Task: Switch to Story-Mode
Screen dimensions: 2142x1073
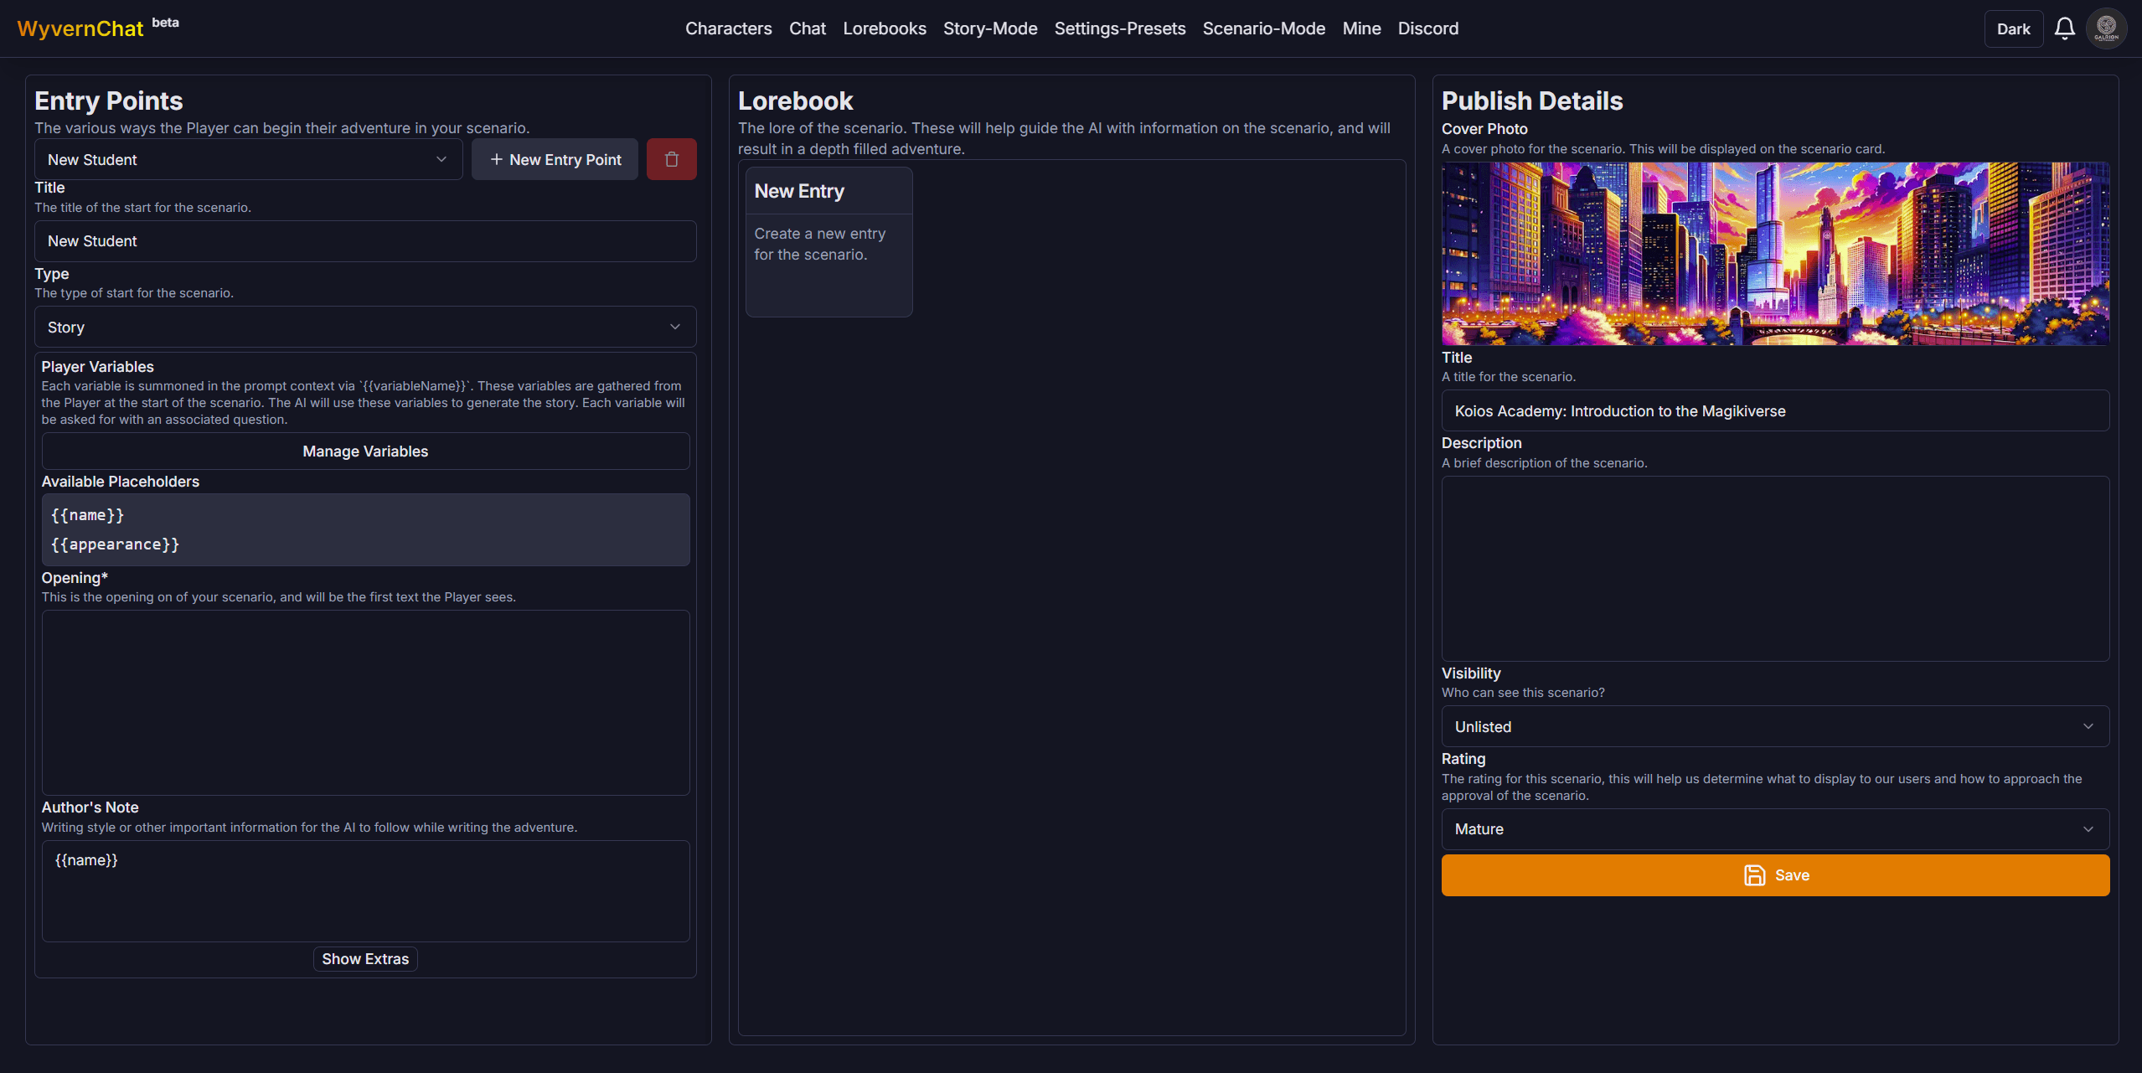Action: click(990, 28)
